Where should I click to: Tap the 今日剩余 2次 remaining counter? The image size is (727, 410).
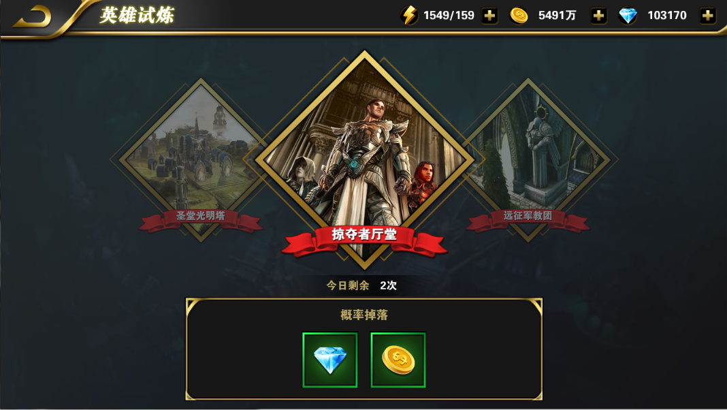click(x=361, y=285)
